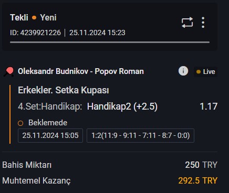
Task: Click the 292.5 TRY potential winnings
Action: point(198,180)
